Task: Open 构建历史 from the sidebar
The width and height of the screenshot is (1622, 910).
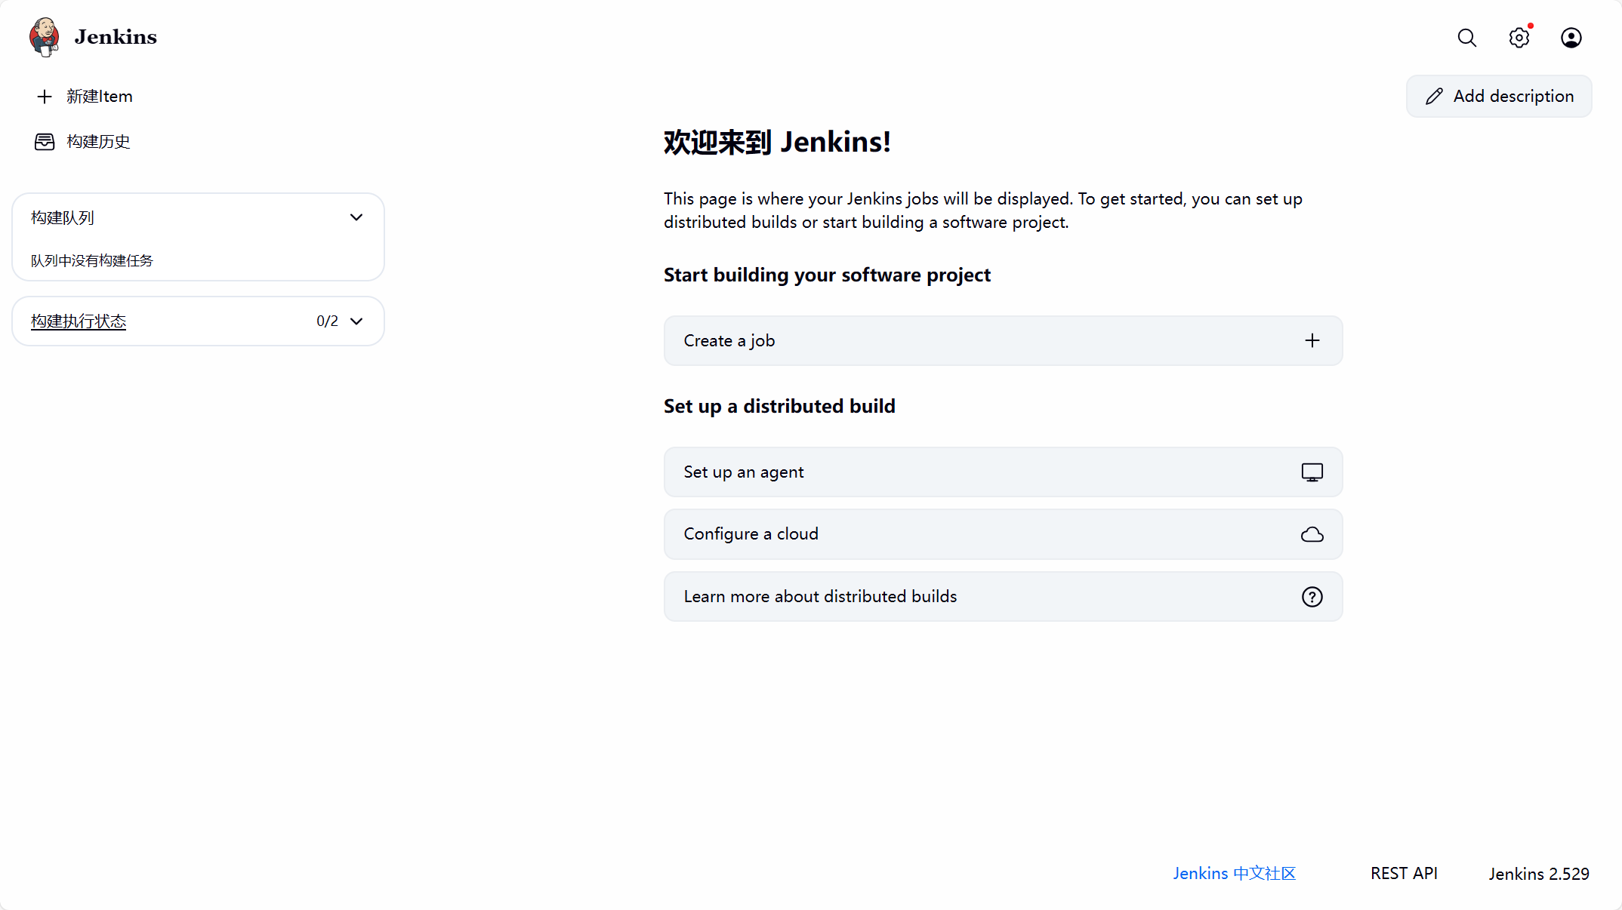Action: click(x=98, y=141)
